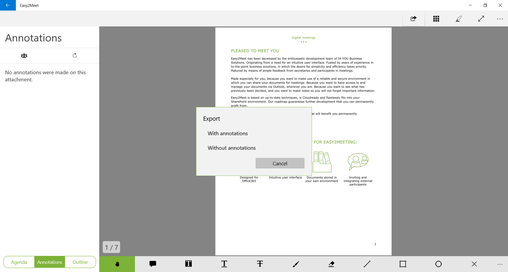Open the top toolbar more options menu
Screen dimensions: 508x272
[500, 18]
